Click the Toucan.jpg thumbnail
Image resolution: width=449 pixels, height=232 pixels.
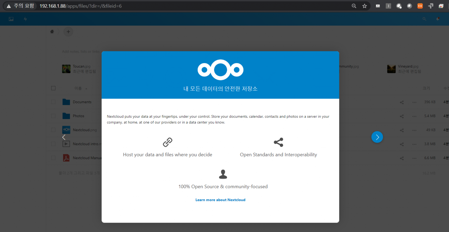pos(66,69)
